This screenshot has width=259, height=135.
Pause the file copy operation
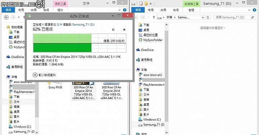pyautogui.click(x=113, y=30)
